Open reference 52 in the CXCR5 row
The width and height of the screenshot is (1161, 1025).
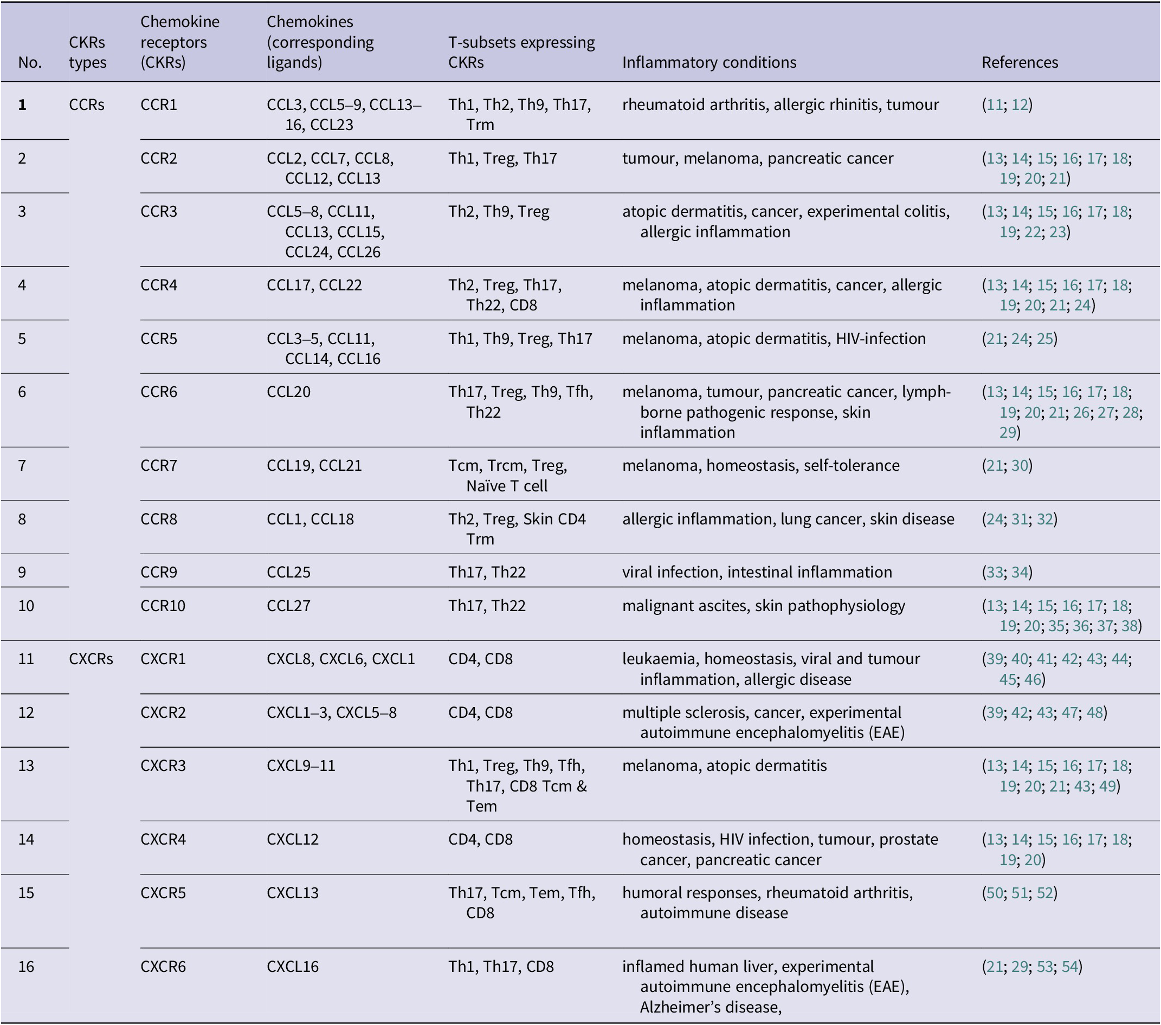[1044, 893]
